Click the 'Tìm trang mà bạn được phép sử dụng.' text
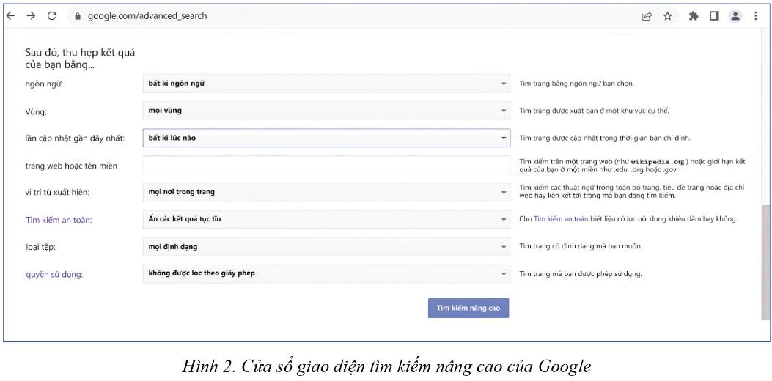Viewport: 772px width, 381px height. click(581, 273)
